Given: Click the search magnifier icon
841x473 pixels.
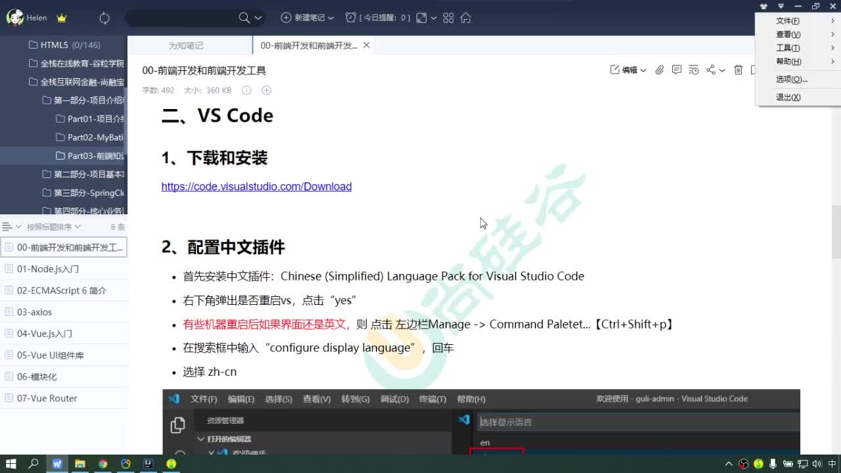Looking at the screenshot, I should tap(244, 18).
